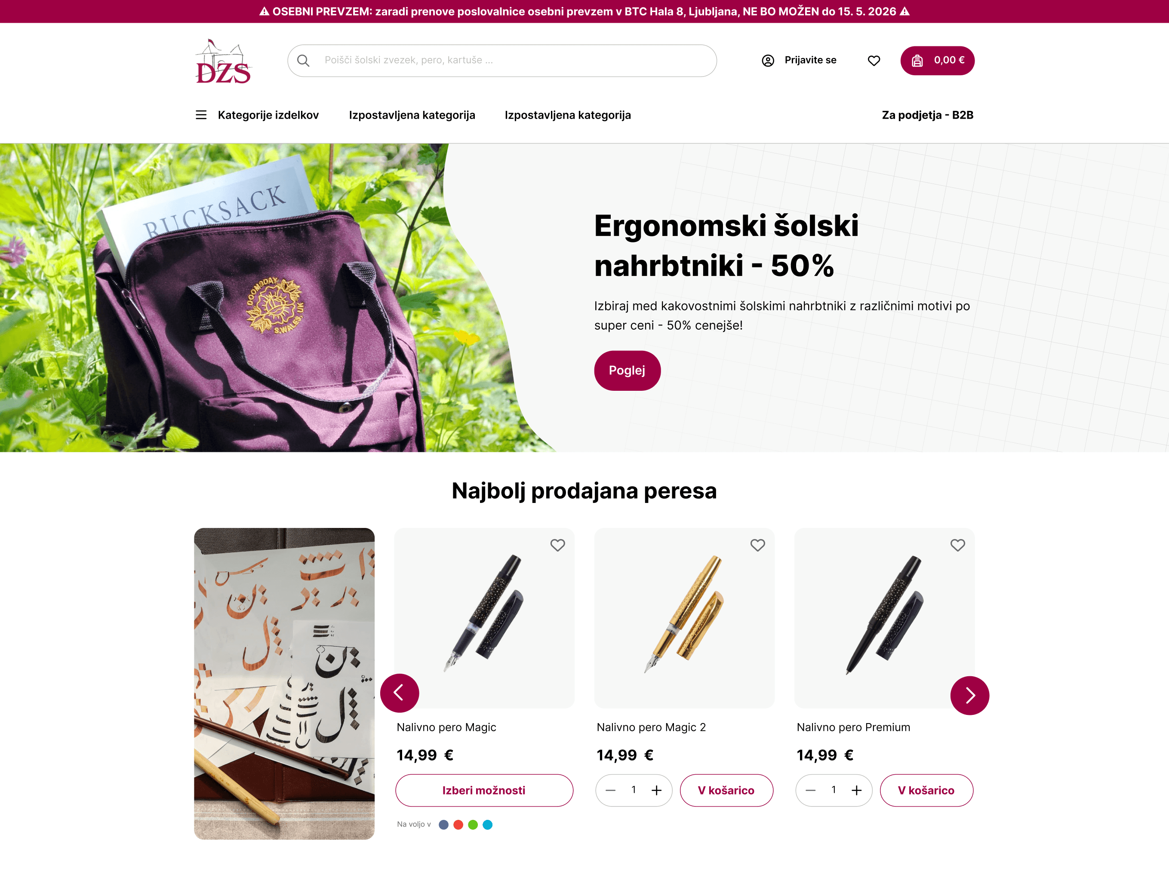Decrease quantity for Nalivno pero Premium
The height and width of the screenshot is (877, 1169).
click(x=810, y=790)
